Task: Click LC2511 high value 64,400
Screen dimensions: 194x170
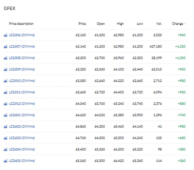Action: point(119,92)
